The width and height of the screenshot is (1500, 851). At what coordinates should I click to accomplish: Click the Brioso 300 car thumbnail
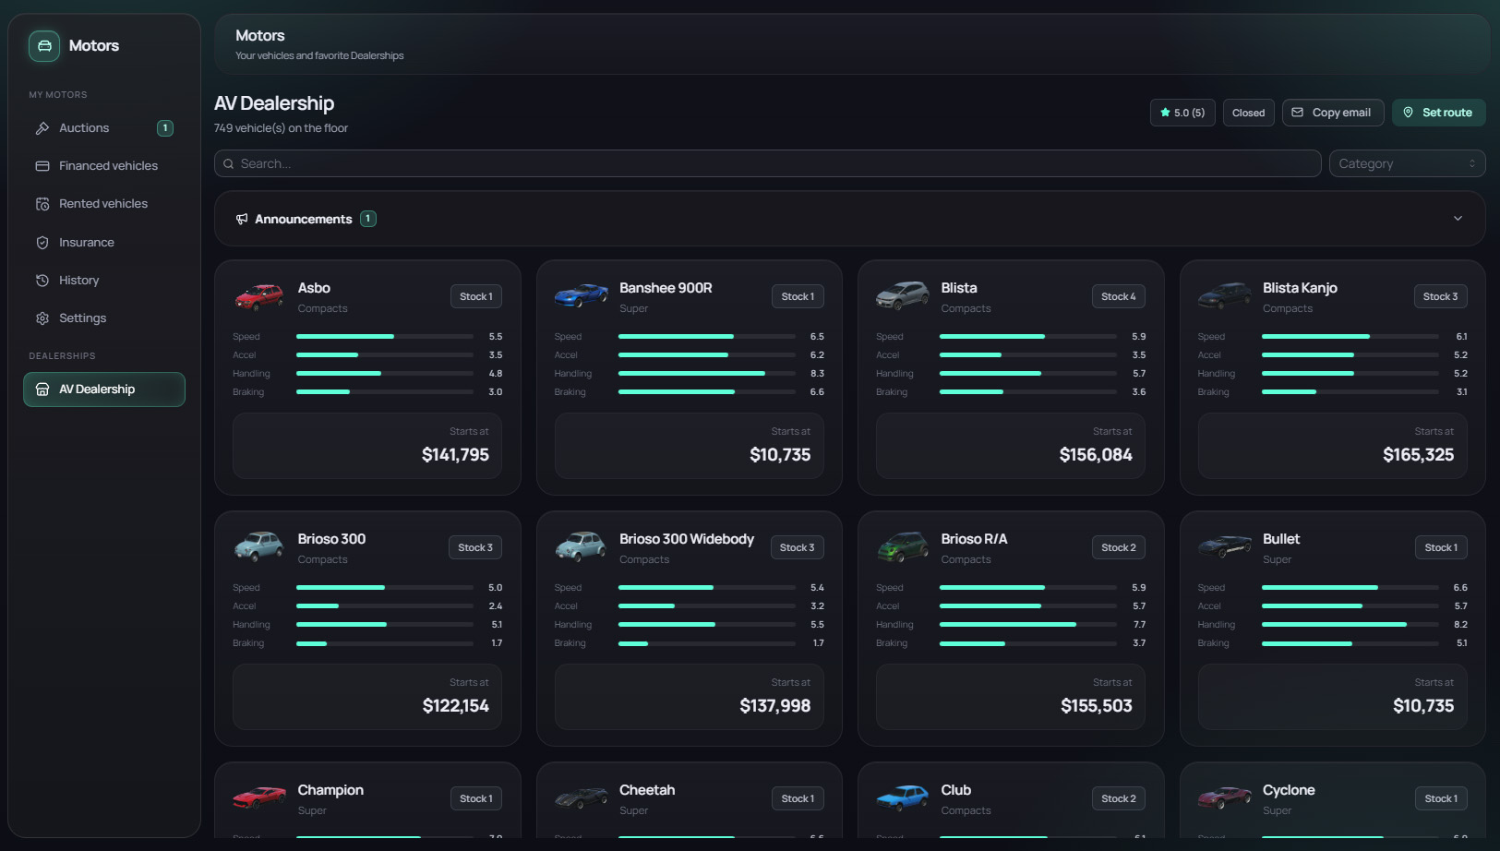(259, 546)
